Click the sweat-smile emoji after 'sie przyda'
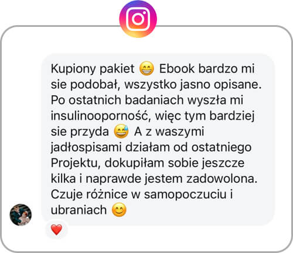 pyautogui.click(x=121, y=131)
